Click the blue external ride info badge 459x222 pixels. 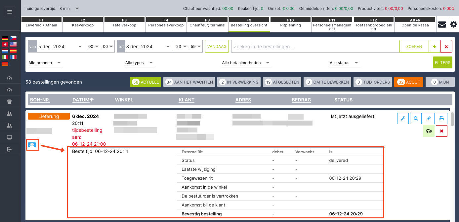(x=32, y=145)
